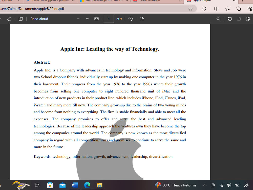
Task: Click the bird search highlight in taskbar
Action: [21, 185]
